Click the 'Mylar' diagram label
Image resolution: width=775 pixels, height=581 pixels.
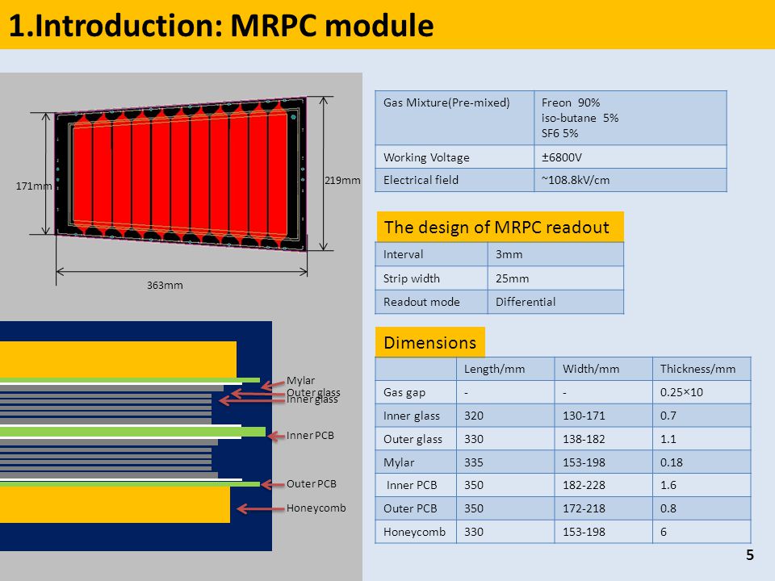(300, 380)
